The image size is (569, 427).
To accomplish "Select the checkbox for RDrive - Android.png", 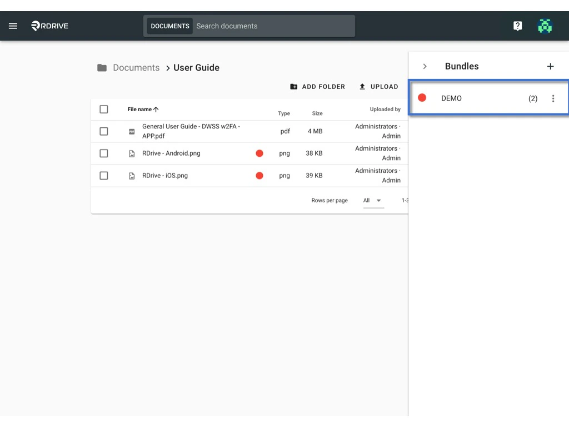I will coord(104,153).
